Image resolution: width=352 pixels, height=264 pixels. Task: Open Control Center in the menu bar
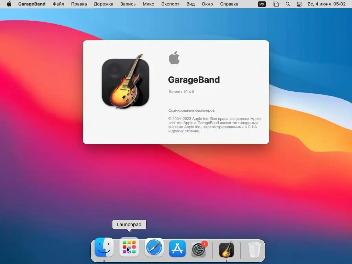[299, 4]
